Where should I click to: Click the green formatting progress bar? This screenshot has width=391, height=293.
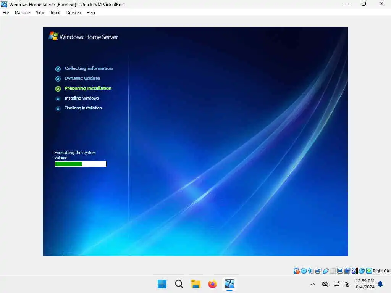81,164
